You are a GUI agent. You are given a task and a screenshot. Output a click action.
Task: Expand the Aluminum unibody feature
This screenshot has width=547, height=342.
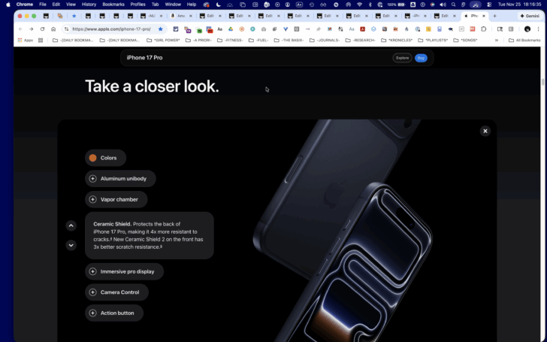[x=120, y=179]
